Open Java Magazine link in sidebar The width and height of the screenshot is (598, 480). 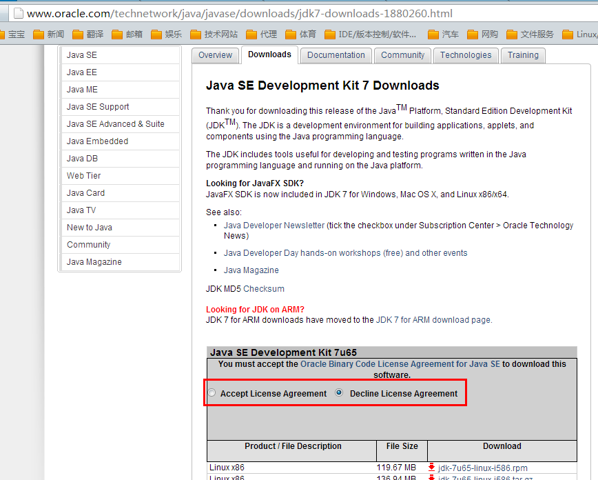[120, 262]
